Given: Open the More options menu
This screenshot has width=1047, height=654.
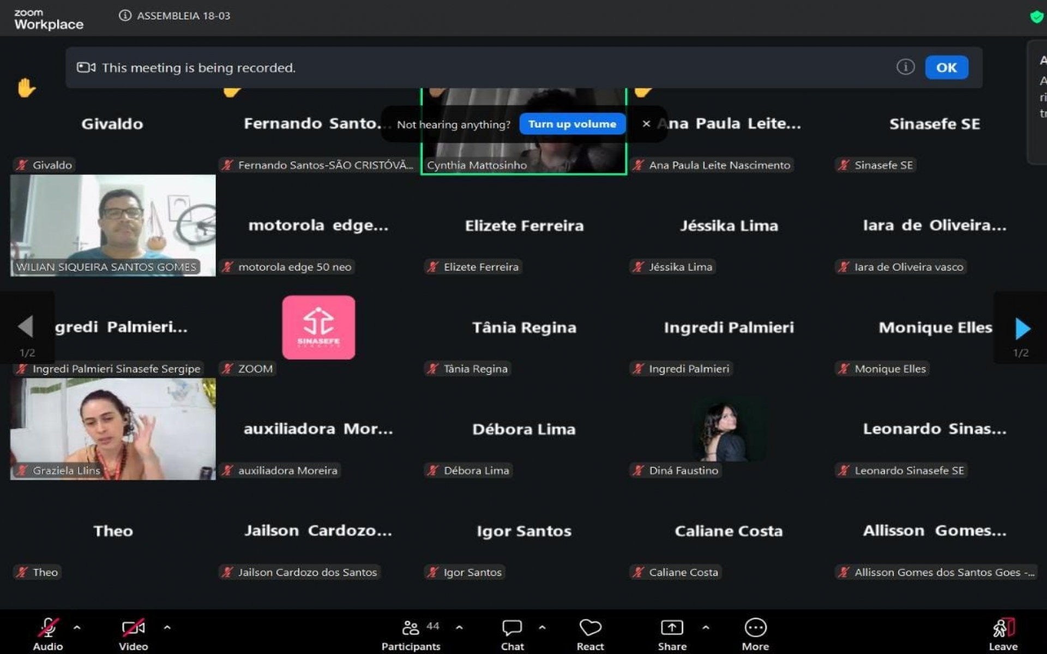Looking at the screenshot, I should pyautogui.click(x=755, y=628).
